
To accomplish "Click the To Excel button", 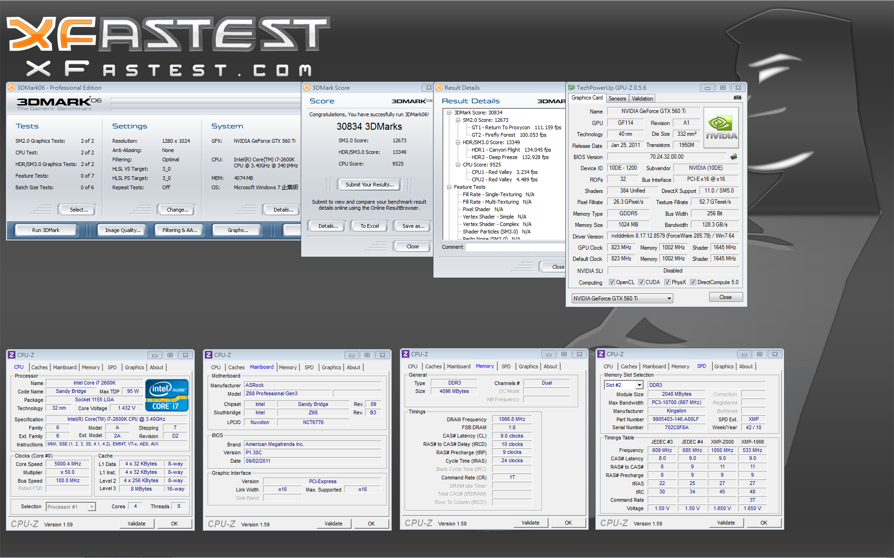I will (x=370, y=226).
